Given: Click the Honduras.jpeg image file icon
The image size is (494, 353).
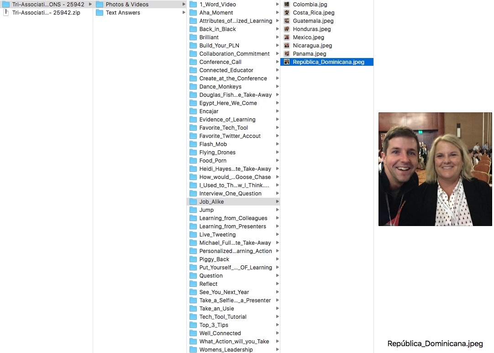Looking at the screenshot, I should [x=287, y=29].
